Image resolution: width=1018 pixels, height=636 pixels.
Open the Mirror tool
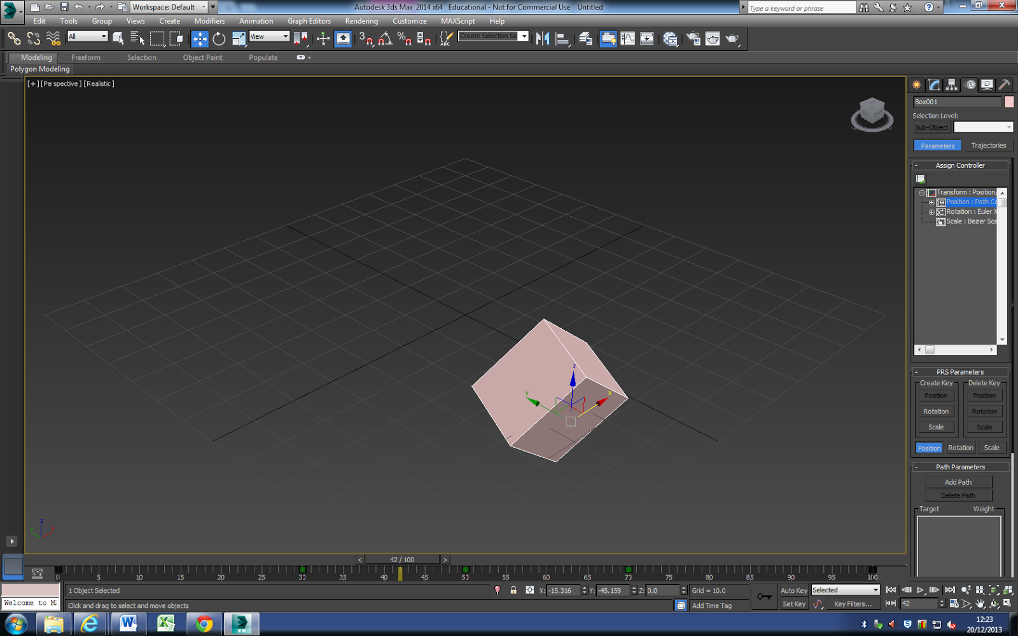(x=543, y=39)
